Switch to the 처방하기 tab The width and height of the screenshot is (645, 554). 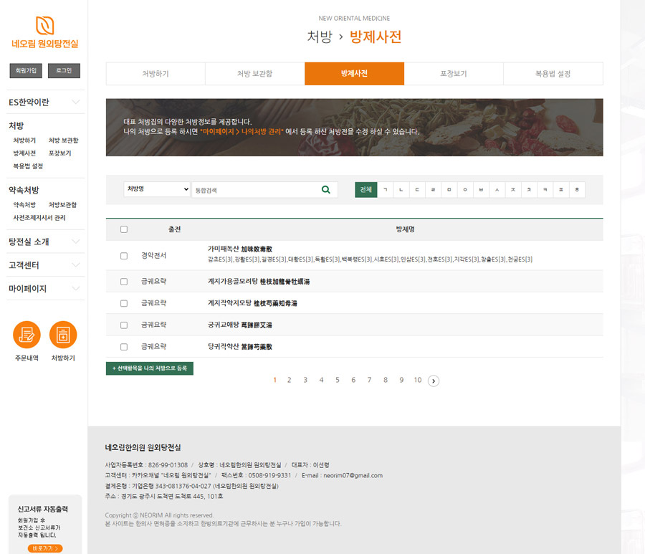tap(156, 74)
